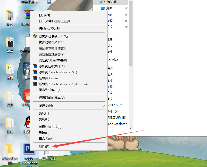The height and width of the screenshot is (167, 207).
Task: Select the 蓝屏 folder icon on the desktop
Action: pos(10,45)
